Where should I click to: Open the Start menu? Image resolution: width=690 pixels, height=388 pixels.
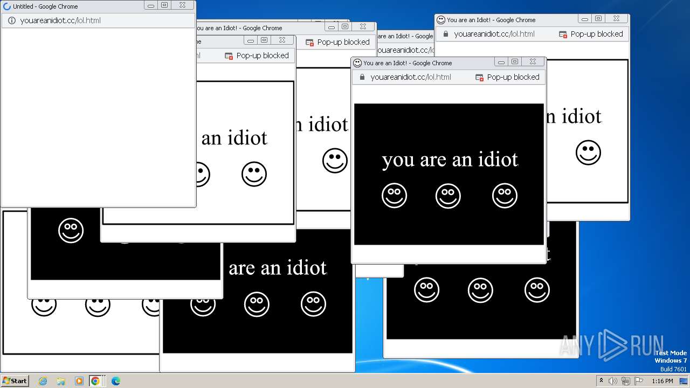[15, 381]
